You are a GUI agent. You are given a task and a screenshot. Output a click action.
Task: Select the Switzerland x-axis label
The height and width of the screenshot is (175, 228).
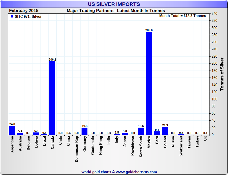pos(181,146)
